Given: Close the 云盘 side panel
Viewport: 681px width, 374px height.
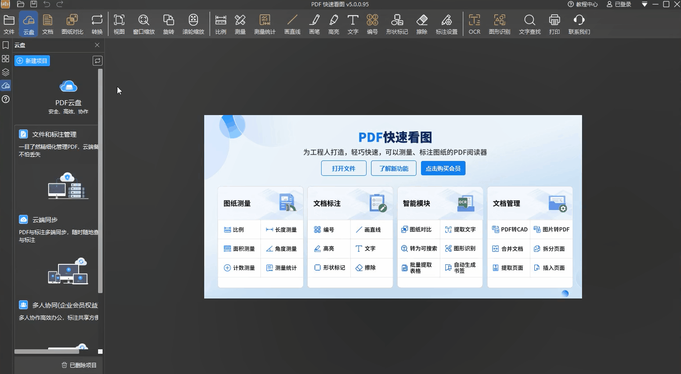Looking at the screenshot, I should 97,45.
